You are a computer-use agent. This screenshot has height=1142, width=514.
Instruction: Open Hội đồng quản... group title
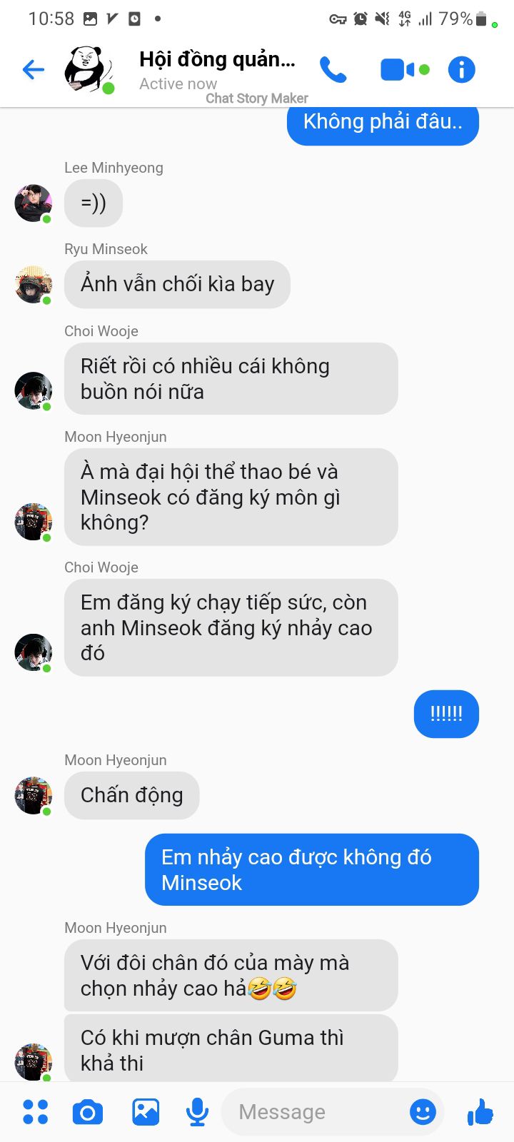pyautogui.click(x=217, y=59)
